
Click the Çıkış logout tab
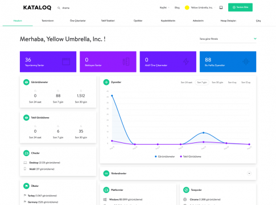258,20
